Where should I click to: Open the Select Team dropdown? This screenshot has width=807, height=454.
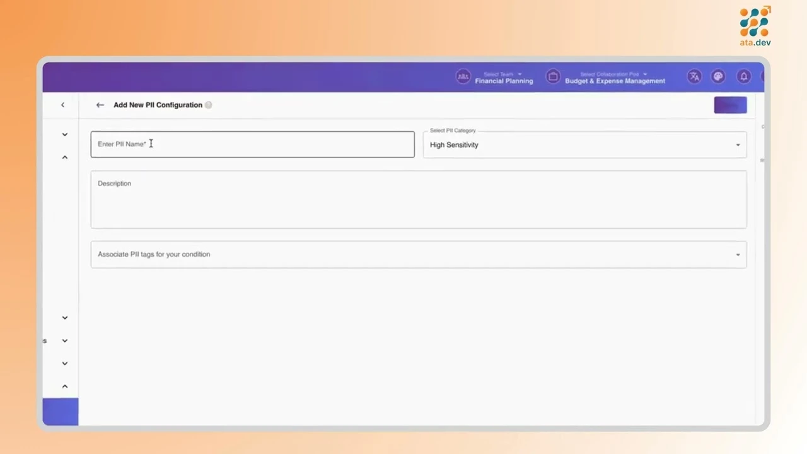coord(520,74)
